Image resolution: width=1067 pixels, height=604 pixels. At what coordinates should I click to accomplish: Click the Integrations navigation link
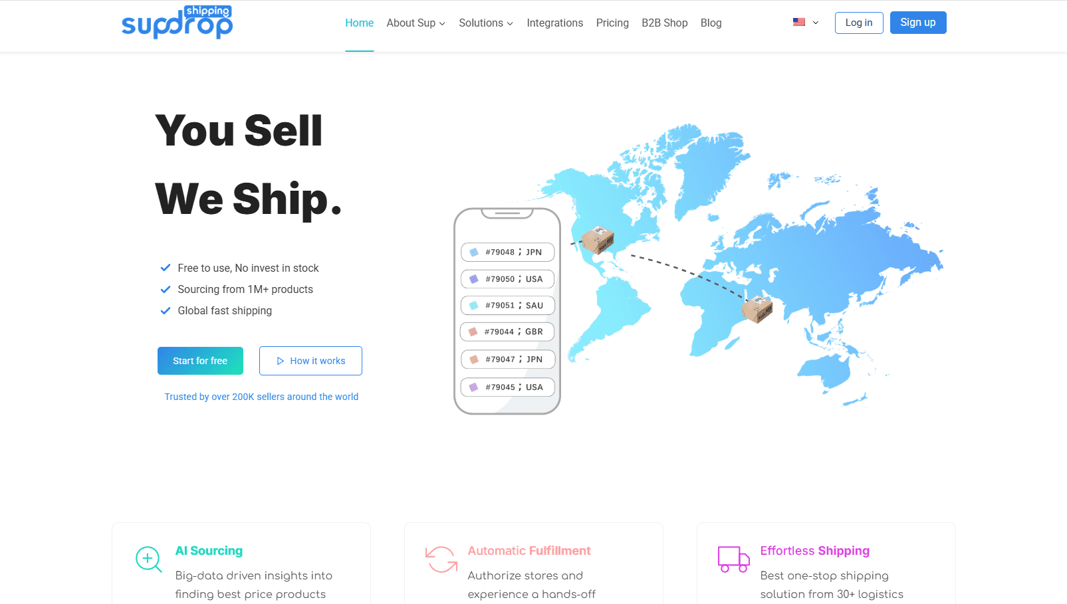(554, 23)
